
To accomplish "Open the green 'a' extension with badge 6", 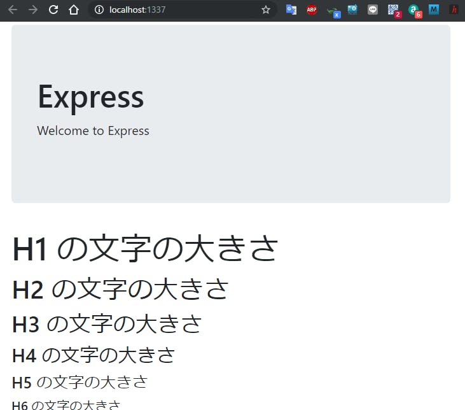I will 415,11.
